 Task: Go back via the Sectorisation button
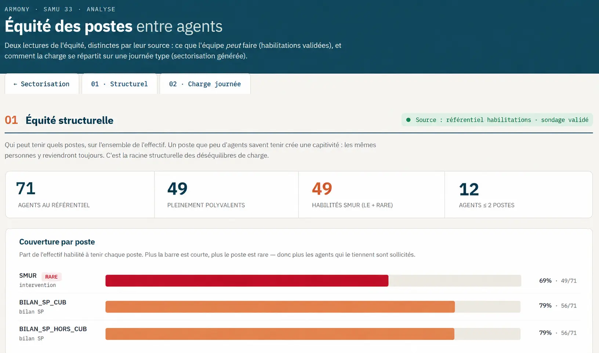[x=42, y=84]
